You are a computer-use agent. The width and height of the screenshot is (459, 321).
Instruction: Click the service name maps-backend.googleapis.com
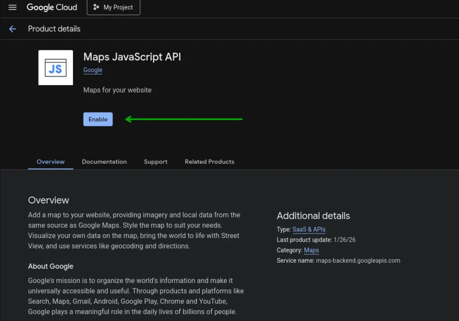click(x=358, y=260)
